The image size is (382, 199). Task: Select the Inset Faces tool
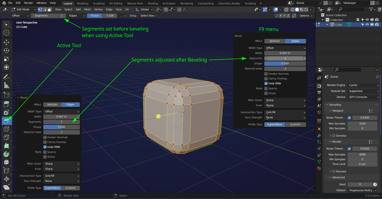click(6, 112)
